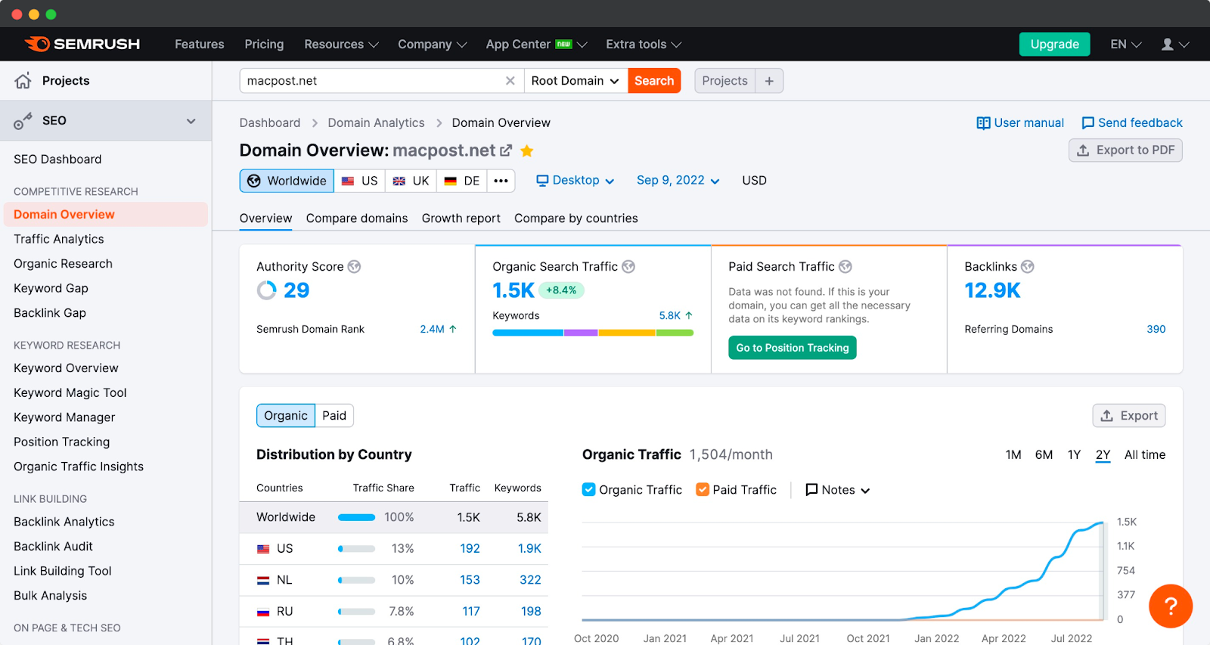Click the green Upgrade button
Screen dimensions: 1210x645
point(1055,45)
